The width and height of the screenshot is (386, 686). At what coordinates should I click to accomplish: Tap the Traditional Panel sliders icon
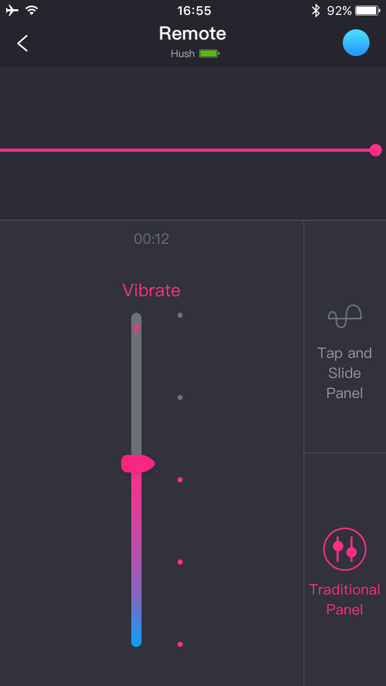click(x=345, y=549)
